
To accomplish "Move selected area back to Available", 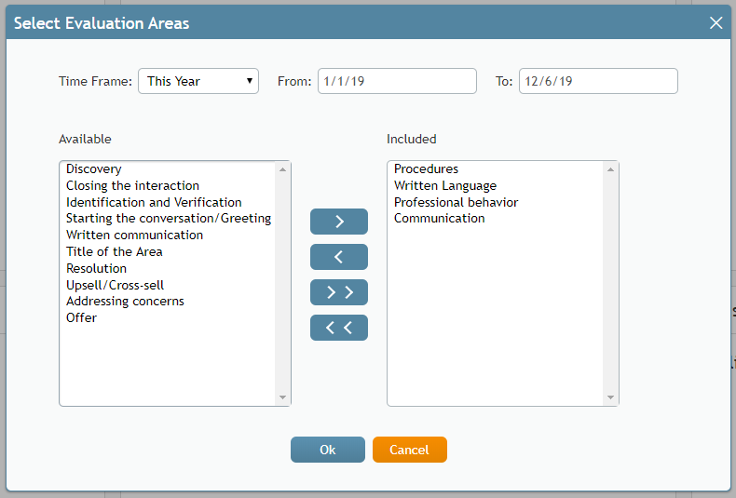I will [339, 257].
